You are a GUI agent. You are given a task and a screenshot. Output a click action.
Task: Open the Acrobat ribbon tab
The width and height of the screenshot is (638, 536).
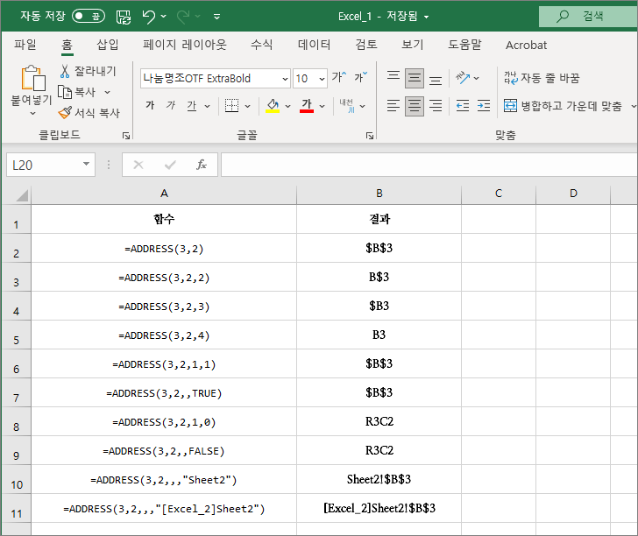pos(526,45)
